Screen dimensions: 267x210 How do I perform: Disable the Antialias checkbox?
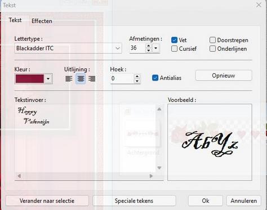point(155,78)
